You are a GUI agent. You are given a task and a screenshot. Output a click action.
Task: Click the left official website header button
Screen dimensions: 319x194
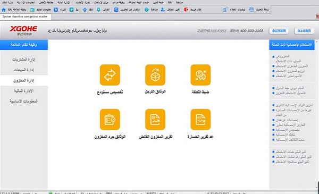tap(279, 31)
